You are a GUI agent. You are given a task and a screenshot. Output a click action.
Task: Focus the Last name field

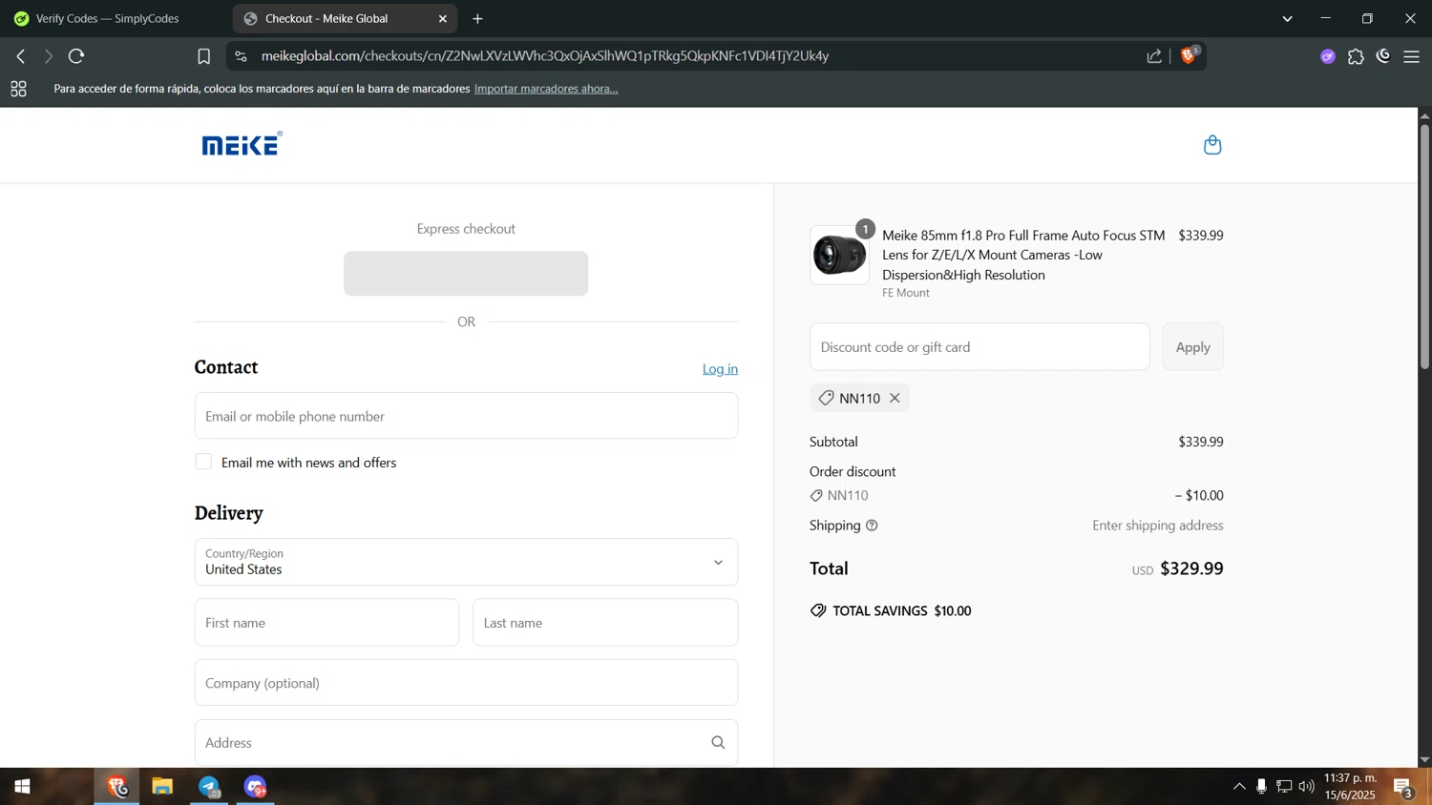tap(605, 623)
